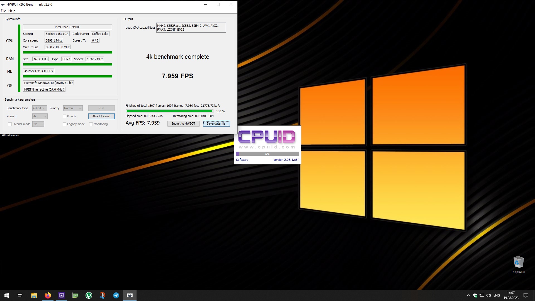Switch the ENG input language
This screenshot has width=535, height=301.
coord(497,295)
